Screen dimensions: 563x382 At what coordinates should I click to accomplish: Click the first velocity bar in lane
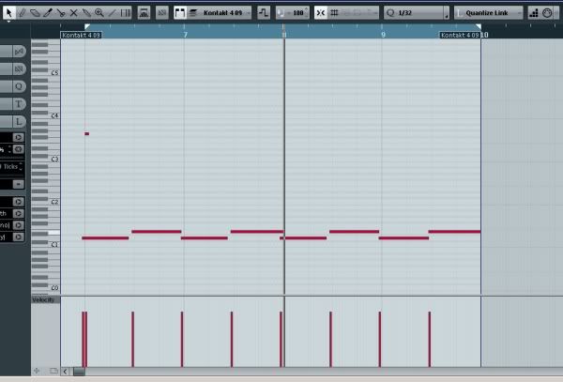[84, 338]
